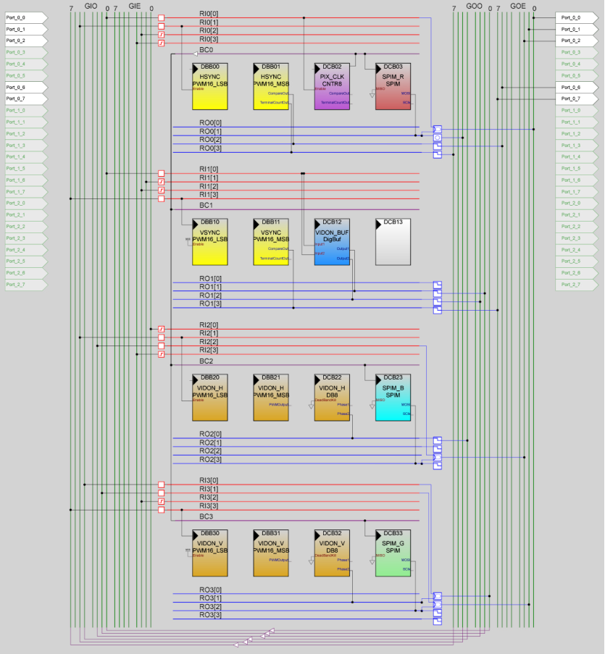Select the DCB03 SPIM_R SPIM block

[393, 86]
